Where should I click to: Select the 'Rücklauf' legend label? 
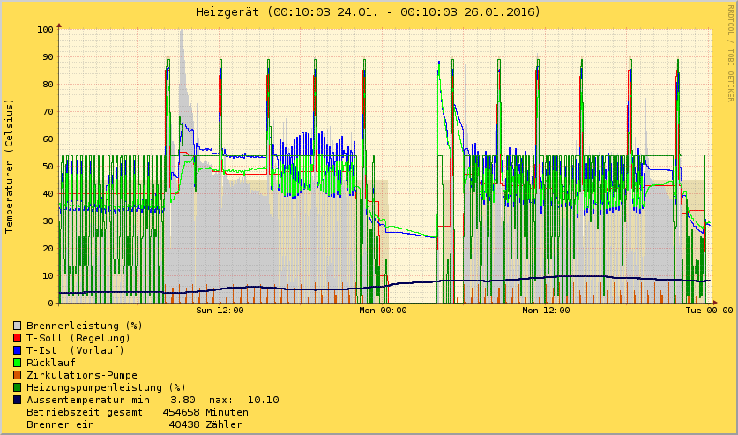click(51, 363)
